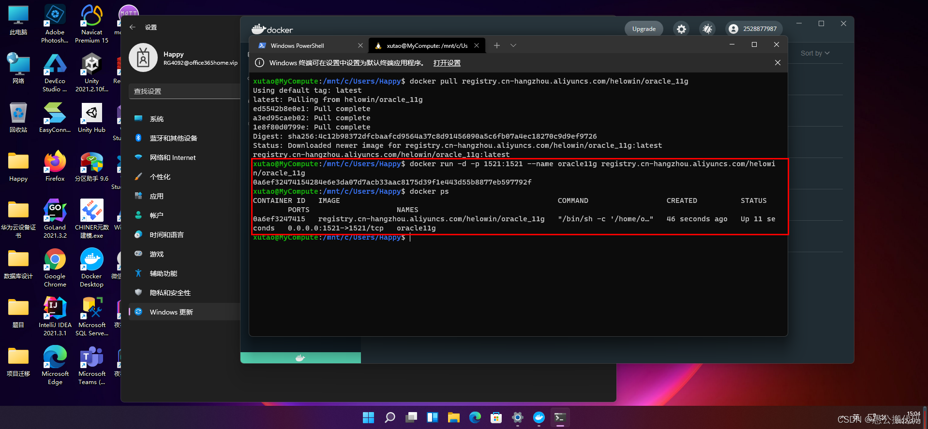The image size is (928, 429).
Task: Launch Microsoft Edge desktop shortcut
Action: click(x=55, y=366)
